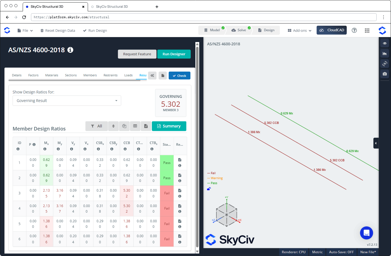Click the sort arrows icon in the ratios toolbar
The width and height of the screenshot is (391, 256).
pos(113,126)
